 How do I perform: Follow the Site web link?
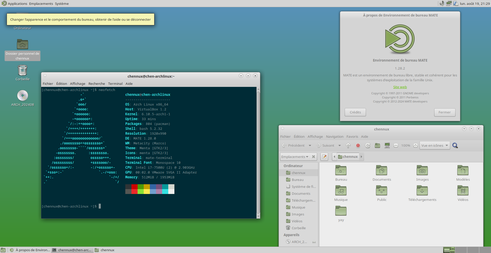[x=400, y=87]
